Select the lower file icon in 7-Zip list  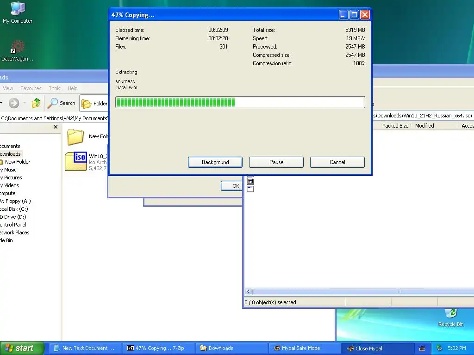tap(250, 189)
